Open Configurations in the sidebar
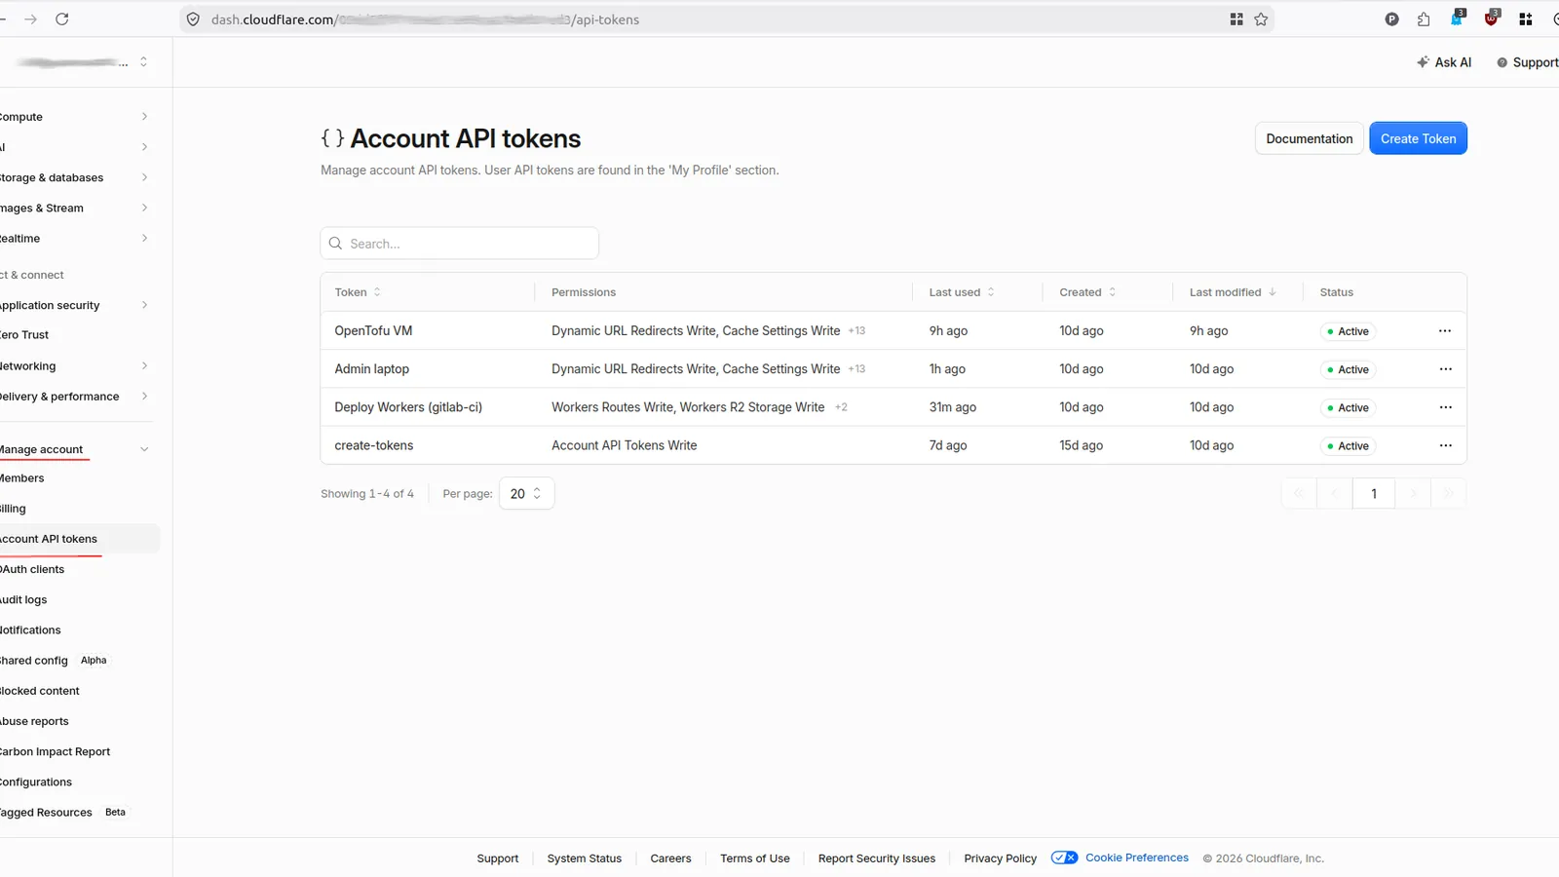The width and height of the screenshot is (1559, 877). click(x=36, y=782)
